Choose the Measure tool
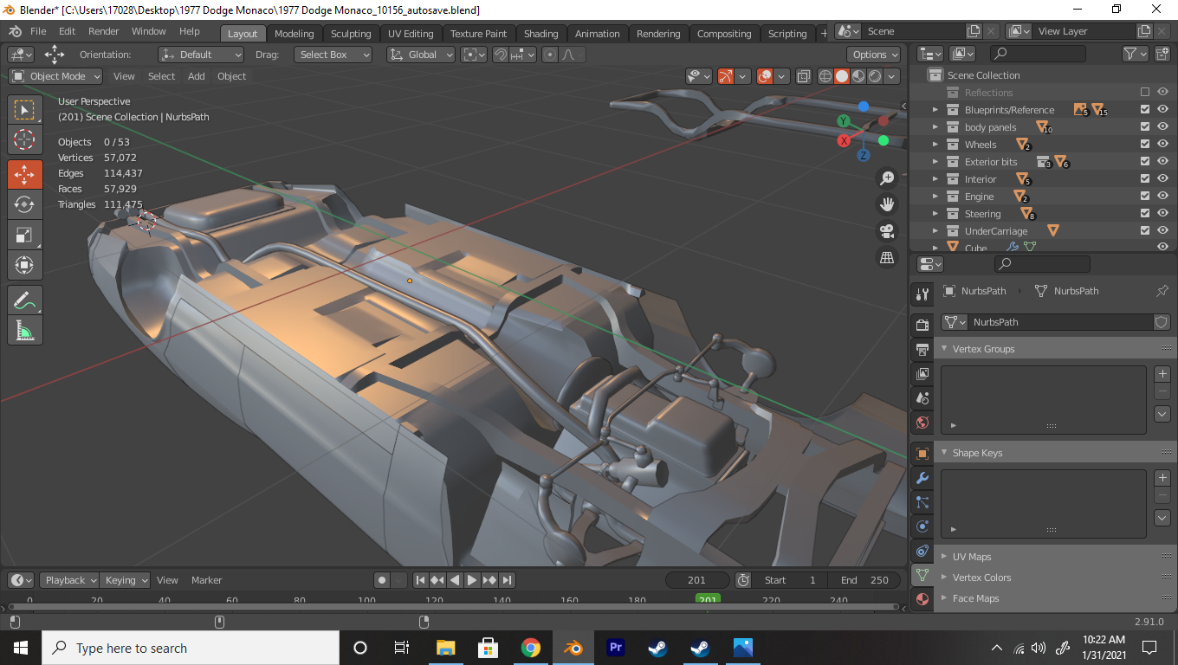 [25, 330]
